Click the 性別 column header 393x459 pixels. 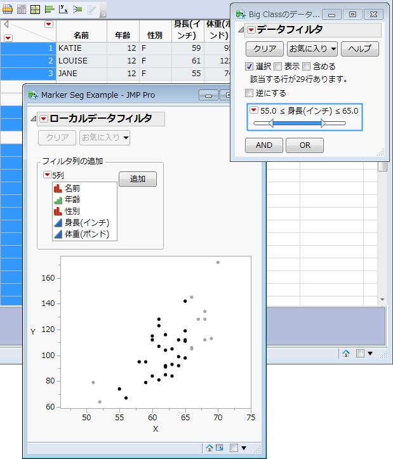pyautogui.click(x=155, y=31)
